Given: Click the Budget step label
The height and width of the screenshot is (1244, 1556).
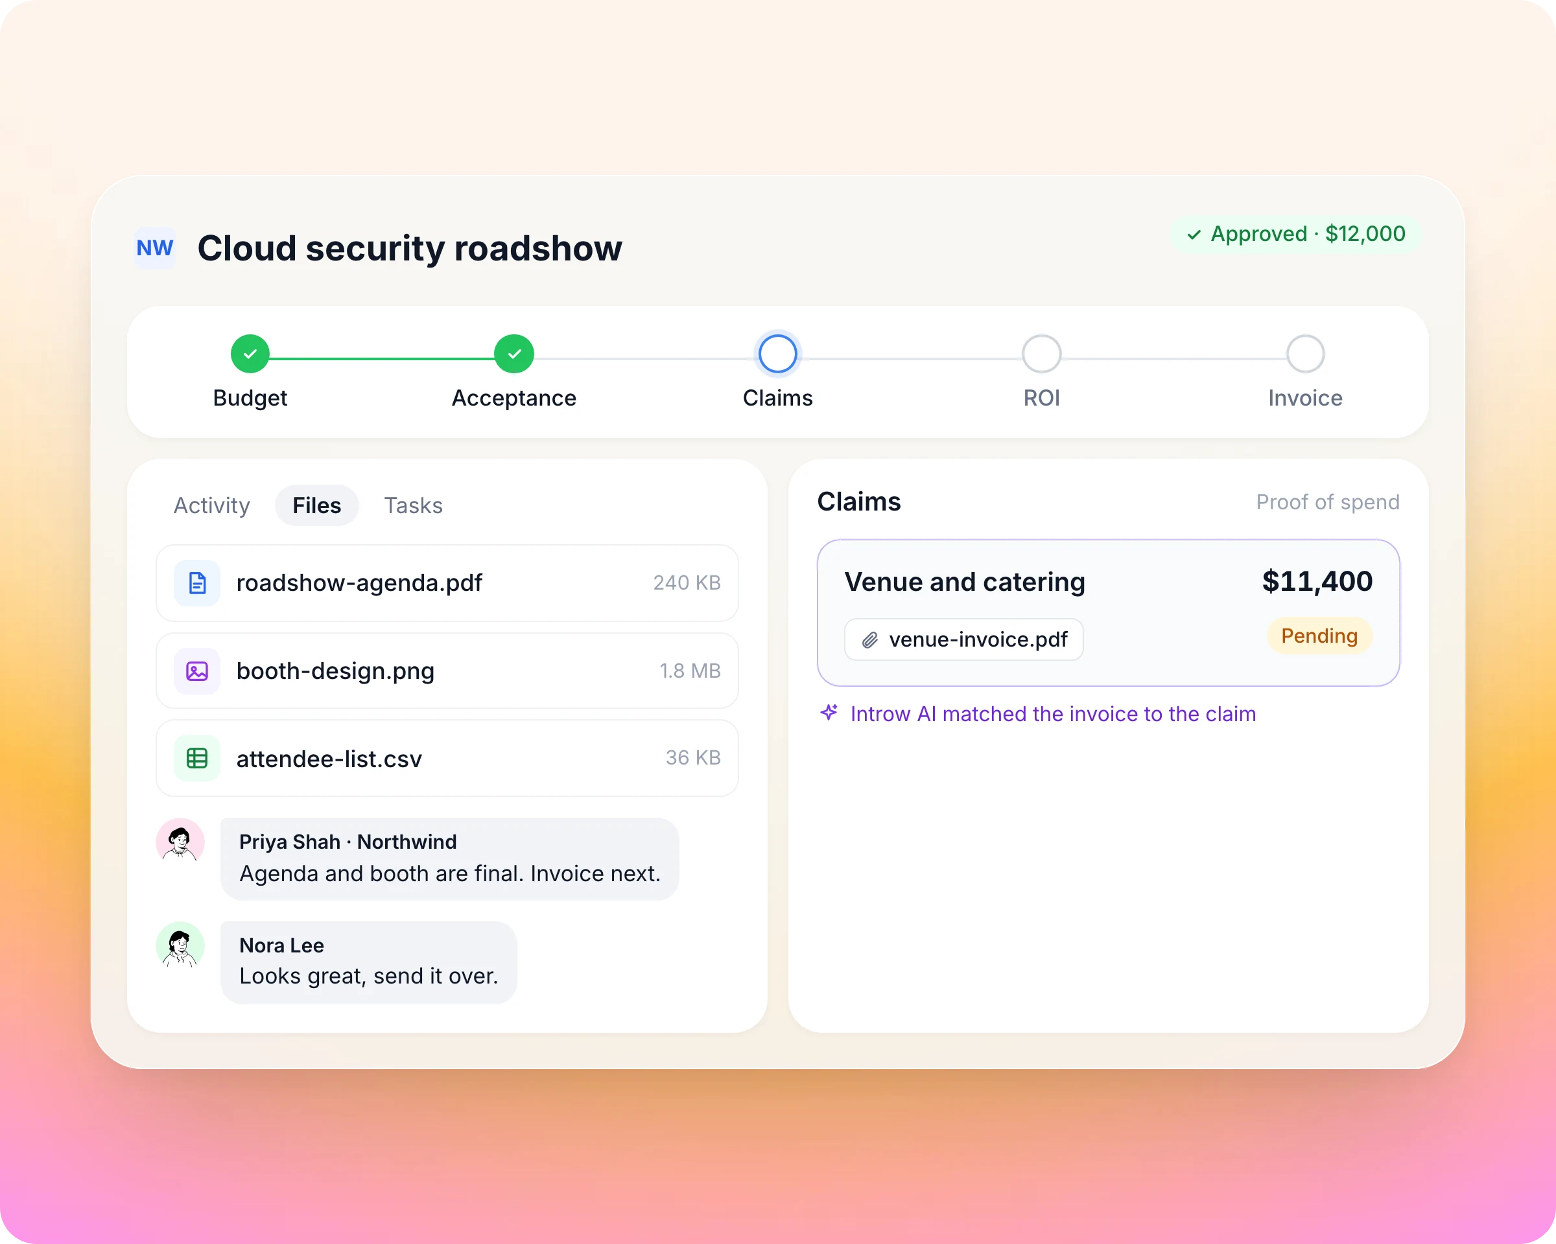Looking at the screenshot, I should click(x=250, y=398).
